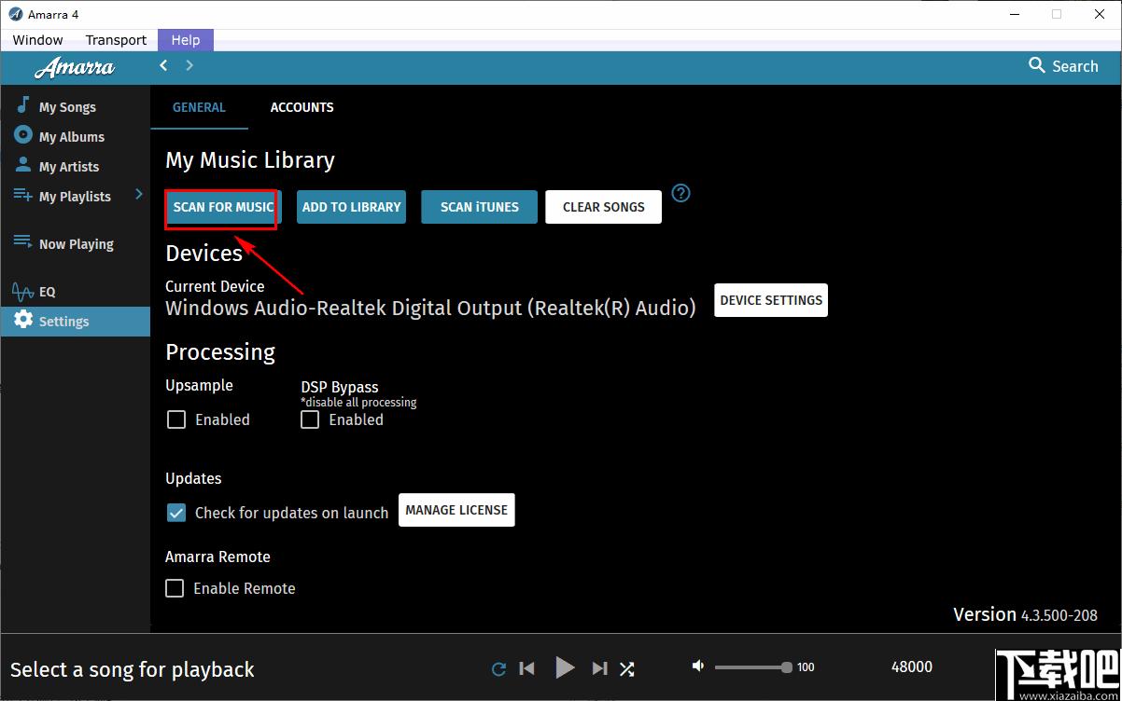Uncheck Check for updates on launch

175,512
